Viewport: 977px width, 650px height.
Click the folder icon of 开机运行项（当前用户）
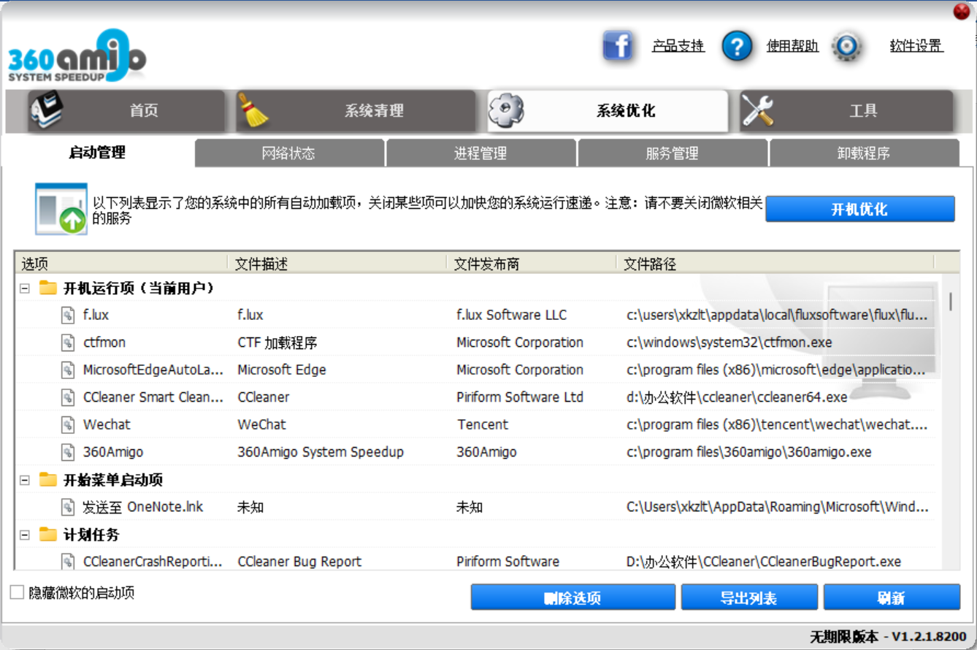[48, 288]
